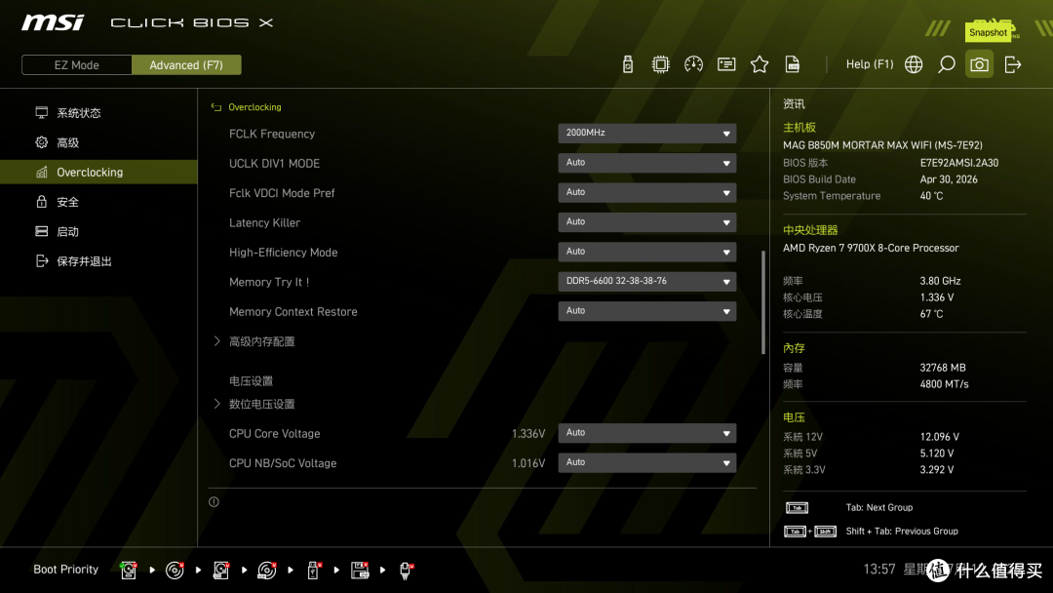Open CPU Core Voltage dropdown
Screen dimensions: 1053x593
point(646,433)
